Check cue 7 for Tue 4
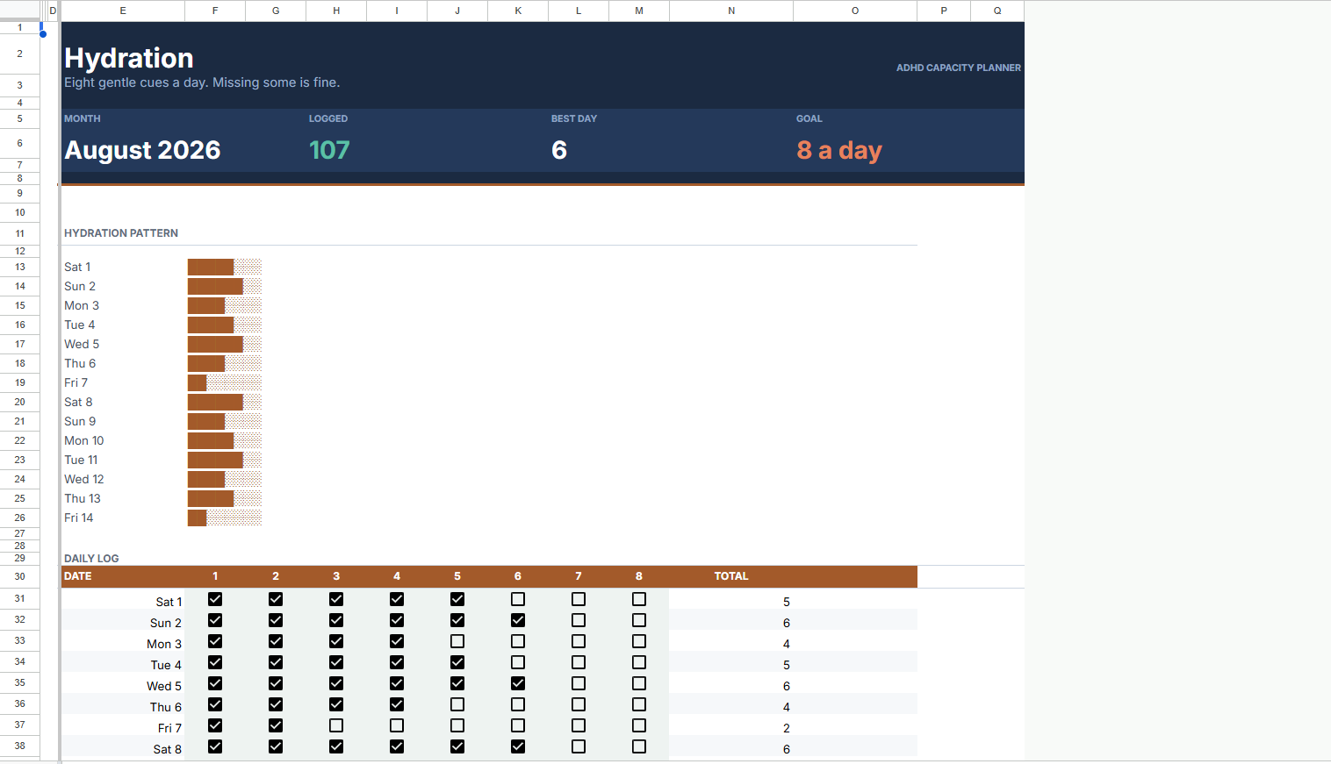 [x=579, y=662]
